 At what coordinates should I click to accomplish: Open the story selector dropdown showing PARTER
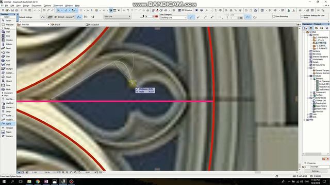[x=33, y=25]
